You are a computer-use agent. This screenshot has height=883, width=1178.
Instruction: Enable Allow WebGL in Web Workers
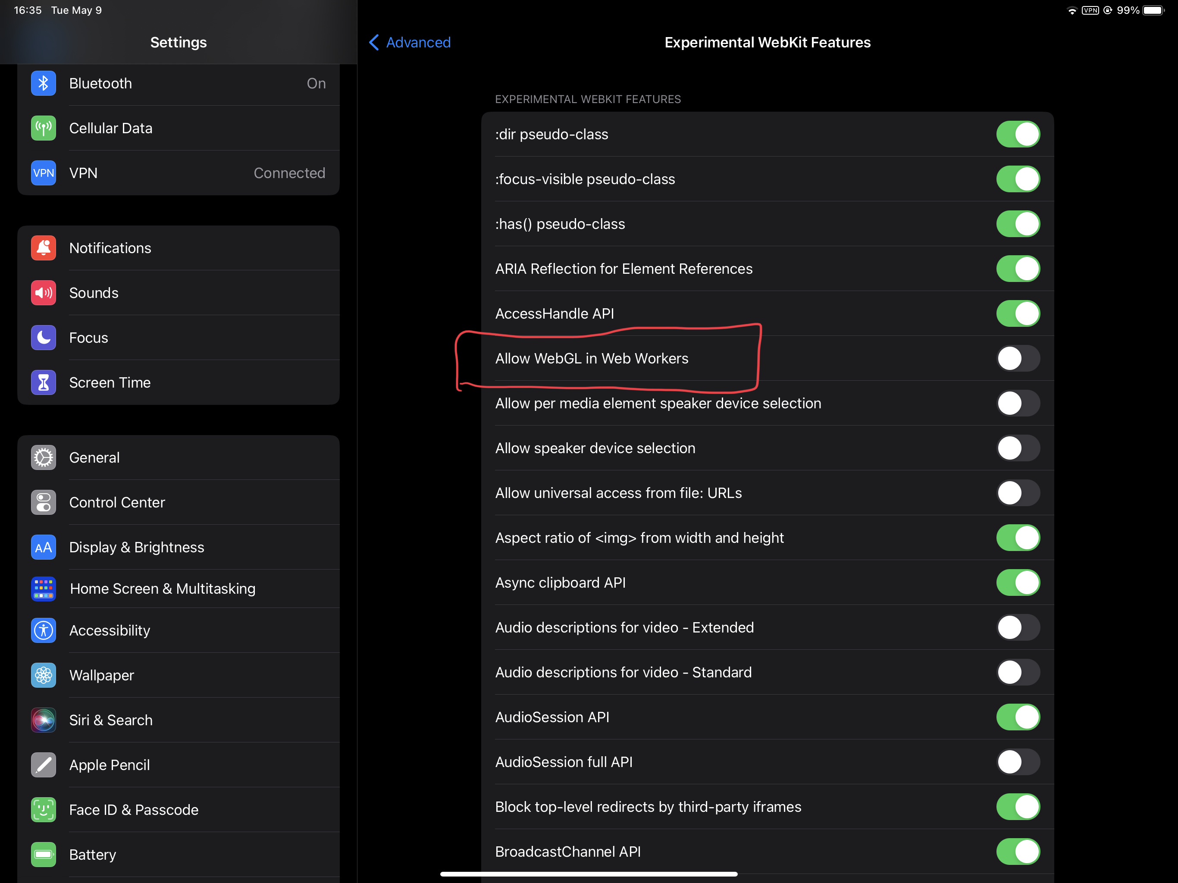click(x=1018, y=358)
